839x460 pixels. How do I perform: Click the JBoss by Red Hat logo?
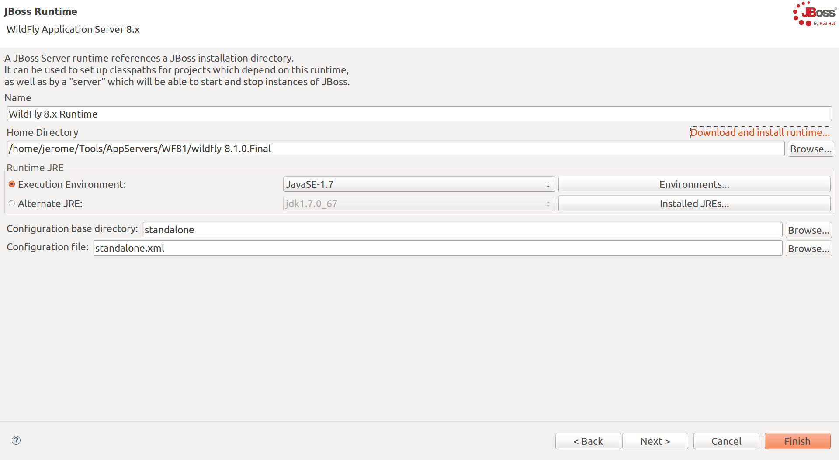[815, 14]
